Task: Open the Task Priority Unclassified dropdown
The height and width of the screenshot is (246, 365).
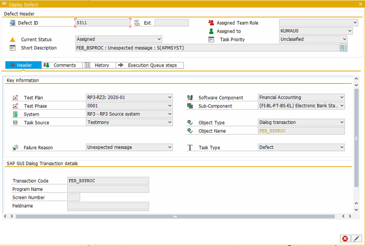Action: tap(344, 39)
